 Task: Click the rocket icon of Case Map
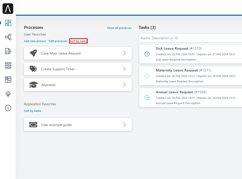(33, 53)
